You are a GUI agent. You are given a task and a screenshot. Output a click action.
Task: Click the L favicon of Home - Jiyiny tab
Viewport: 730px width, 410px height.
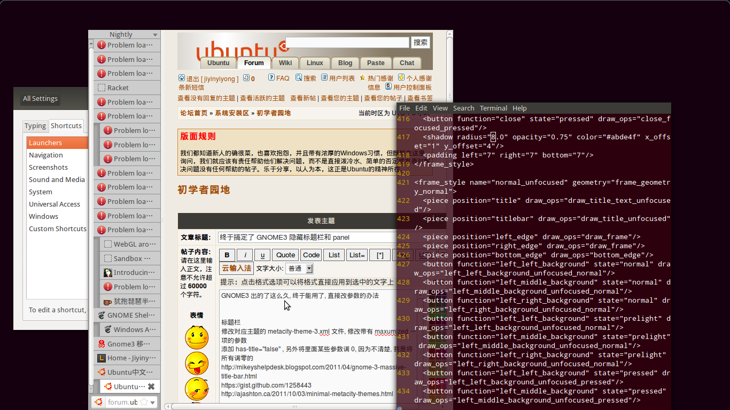click(x=102, y=358)
